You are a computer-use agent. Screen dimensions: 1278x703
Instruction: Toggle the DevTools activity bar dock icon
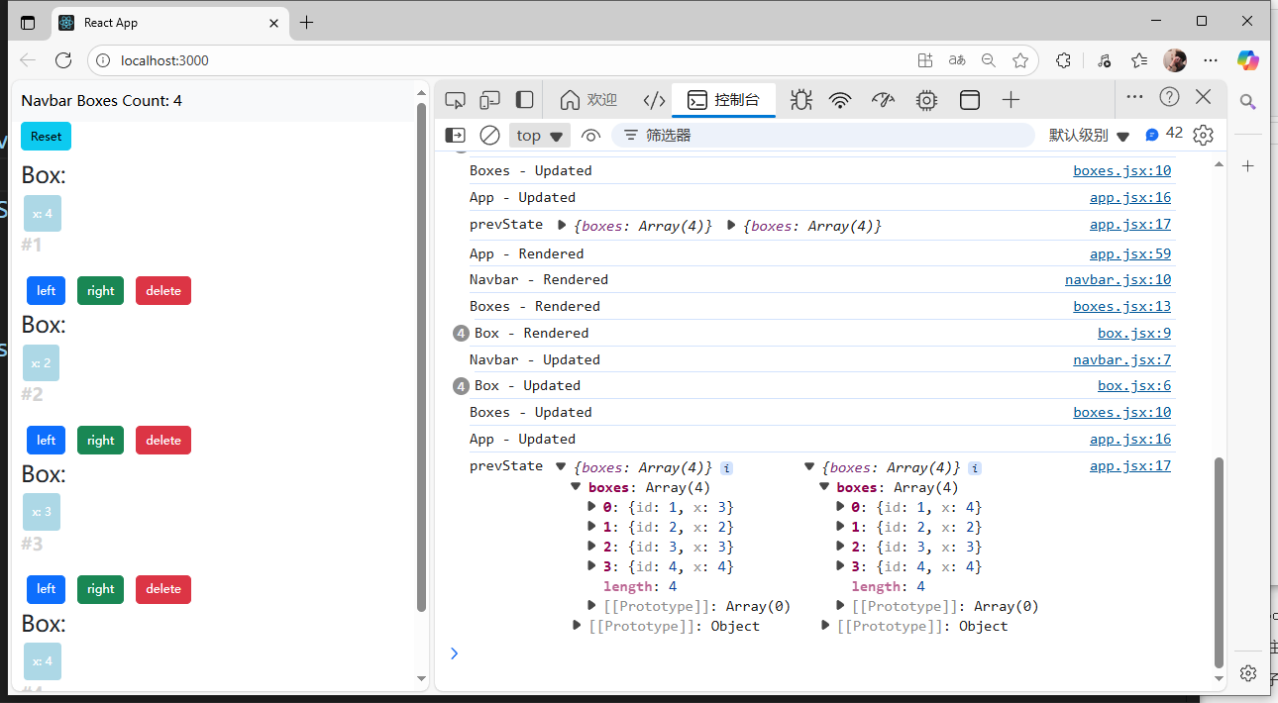coord(524,100)
